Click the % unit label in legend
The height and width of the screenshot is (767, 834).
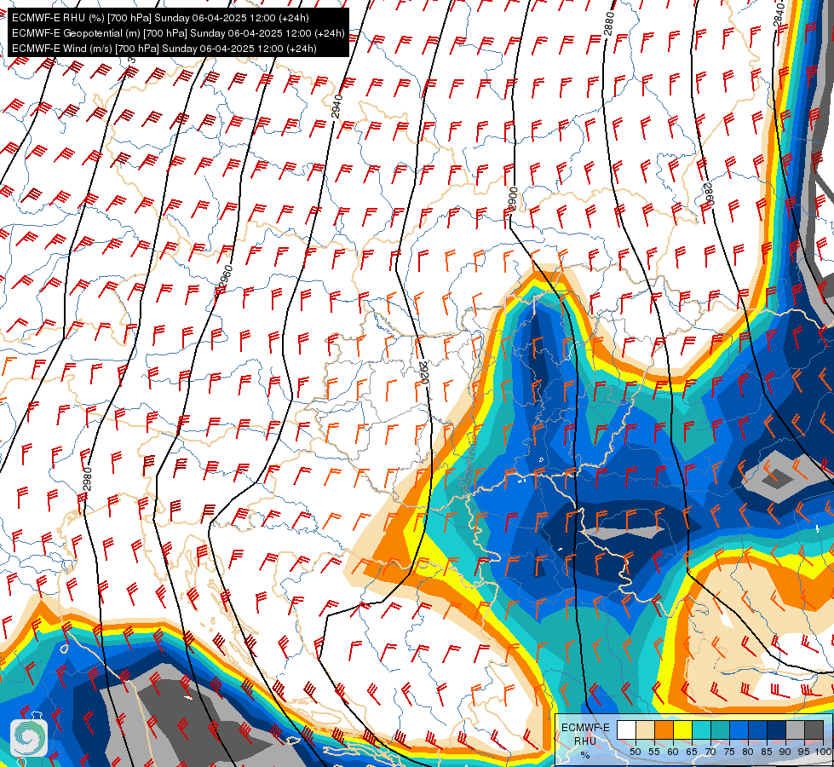pyautogui.click(x=585, y=755)
